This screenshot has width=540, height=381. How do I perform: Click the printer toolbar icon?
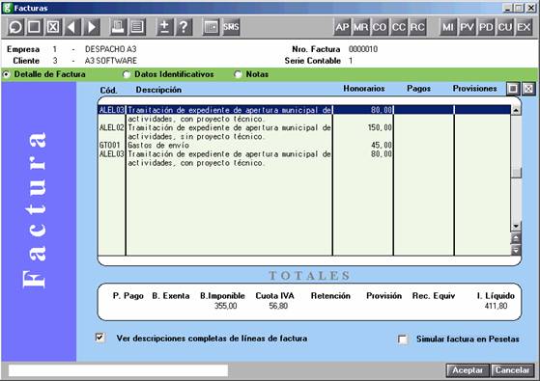tap(118, 27)
